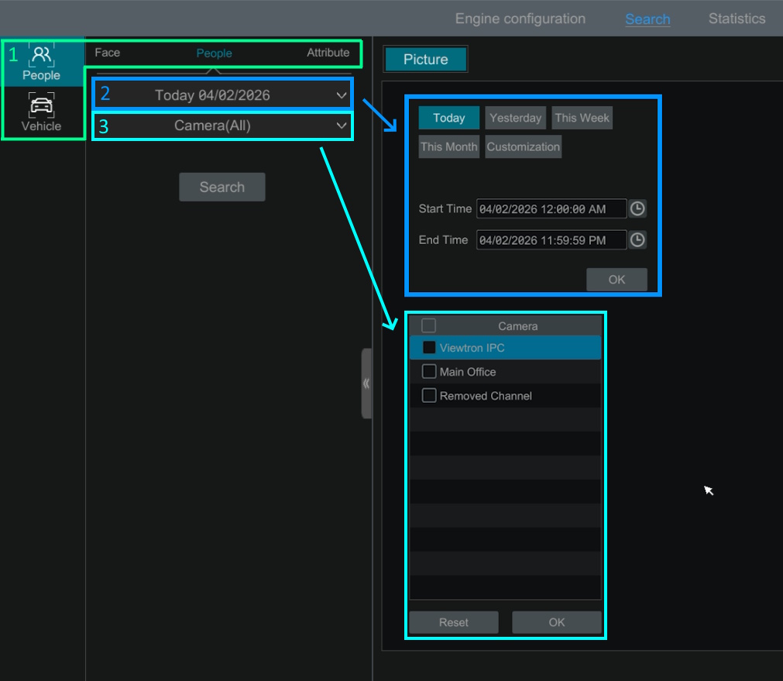
Task: Open the Engine configuration menu
Action: point(520,19)
